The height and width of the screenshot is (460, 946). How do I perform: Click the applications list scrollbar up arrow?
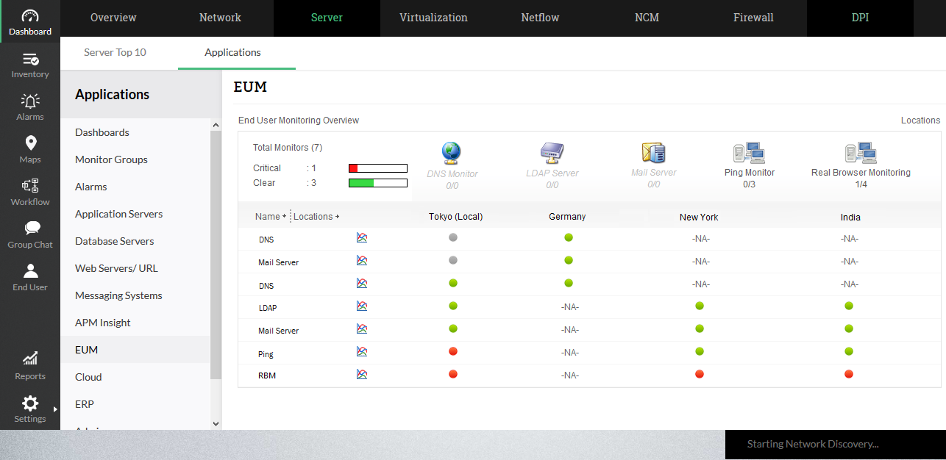216,126
